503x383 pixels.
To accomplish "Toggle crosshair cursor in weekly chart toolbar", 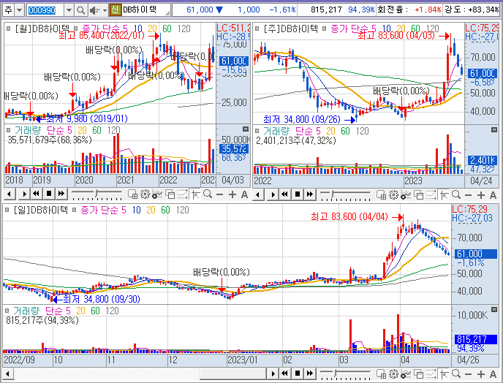I will (444, 194).
